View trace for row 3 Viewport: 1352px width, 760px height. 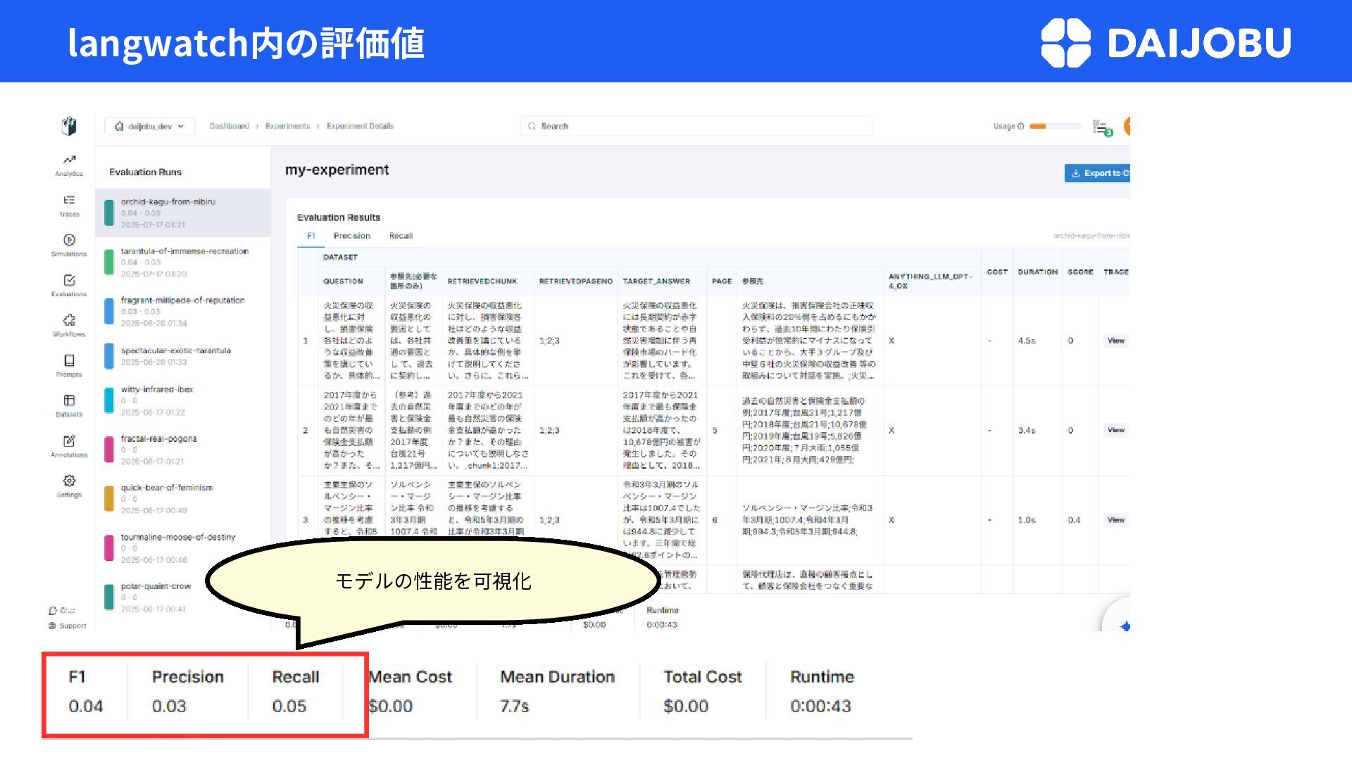pyautogui.click(x=1116, y=520)
